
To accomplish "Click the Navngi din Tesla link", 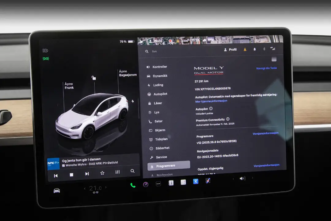I will tap(266, 68).
